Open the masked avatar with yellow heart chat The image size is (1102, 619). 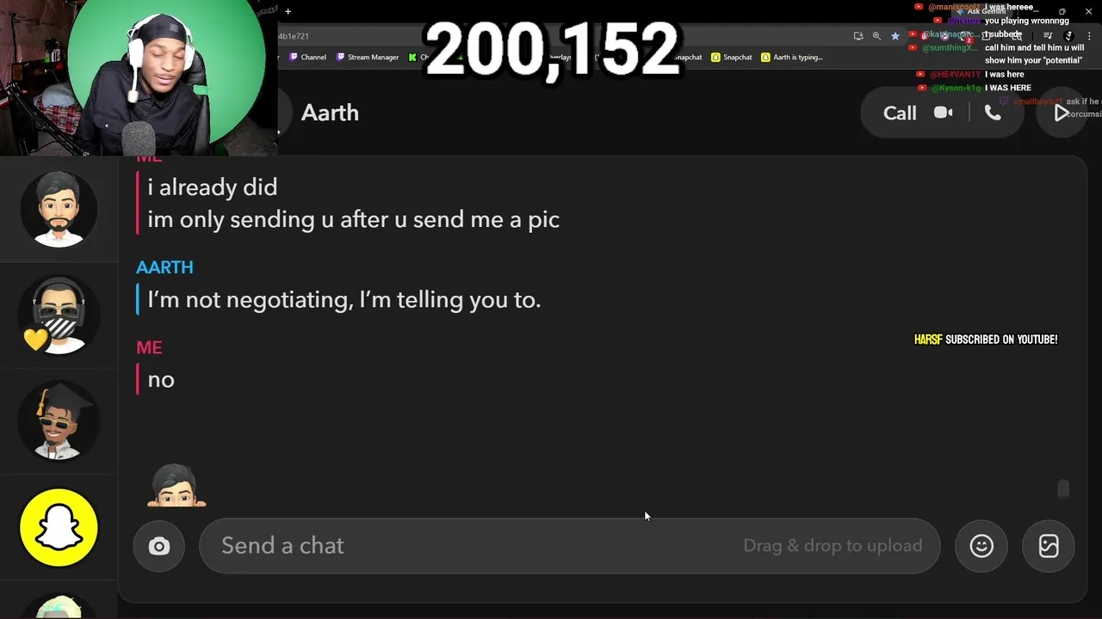click(x=59, y=315)
